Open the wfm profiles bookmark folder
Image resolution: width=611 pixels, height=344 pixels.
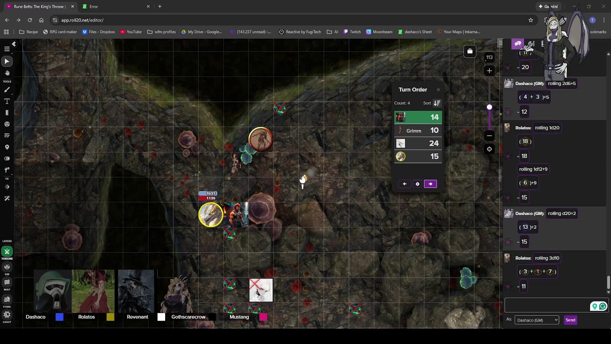tap(161, 32)
